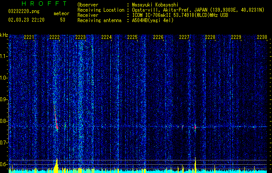Image resolution: width=272 pixels, height=173 pixels.
Task: Click the 0.7 kHz axis label
Action: pos(4,143)
